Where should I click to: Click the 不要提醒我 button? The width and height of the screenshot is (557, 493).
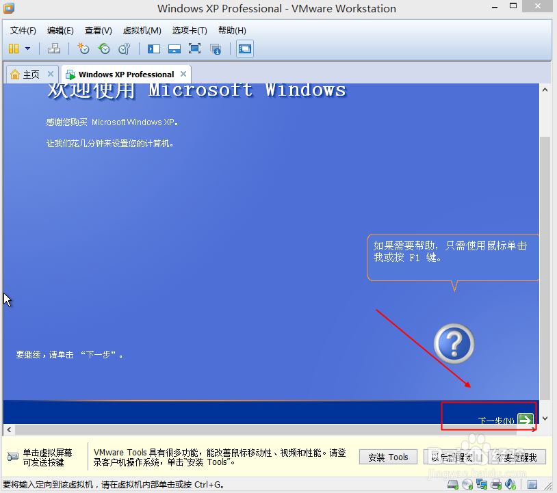coord(517,457)
